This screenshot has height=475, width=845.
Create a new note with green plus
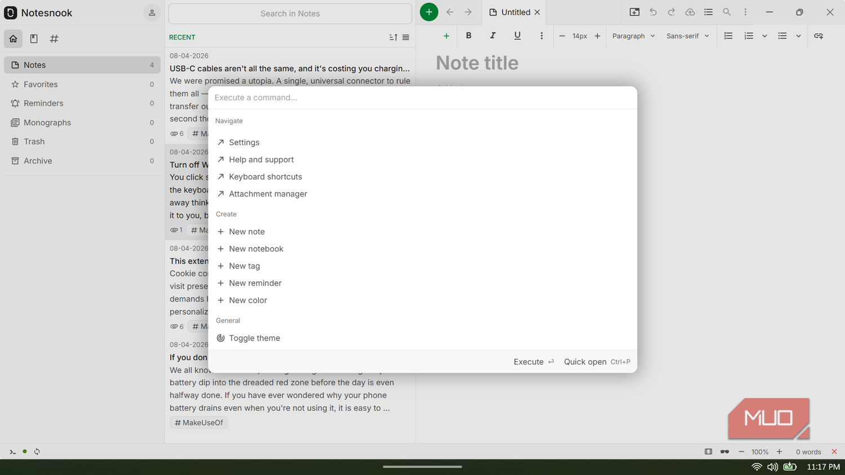coord(429,12)
